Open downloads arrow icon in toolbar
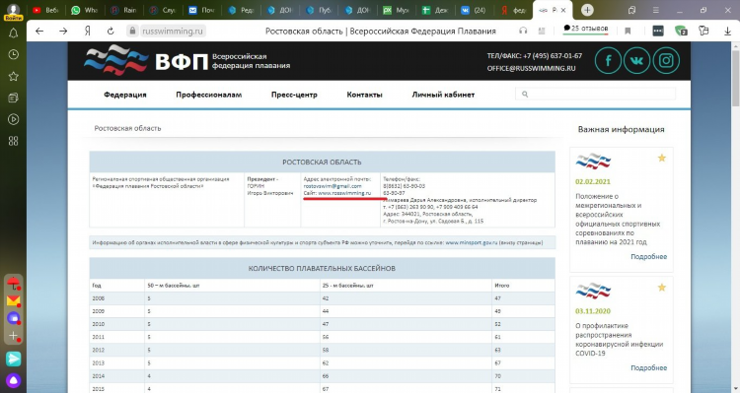 727,32
